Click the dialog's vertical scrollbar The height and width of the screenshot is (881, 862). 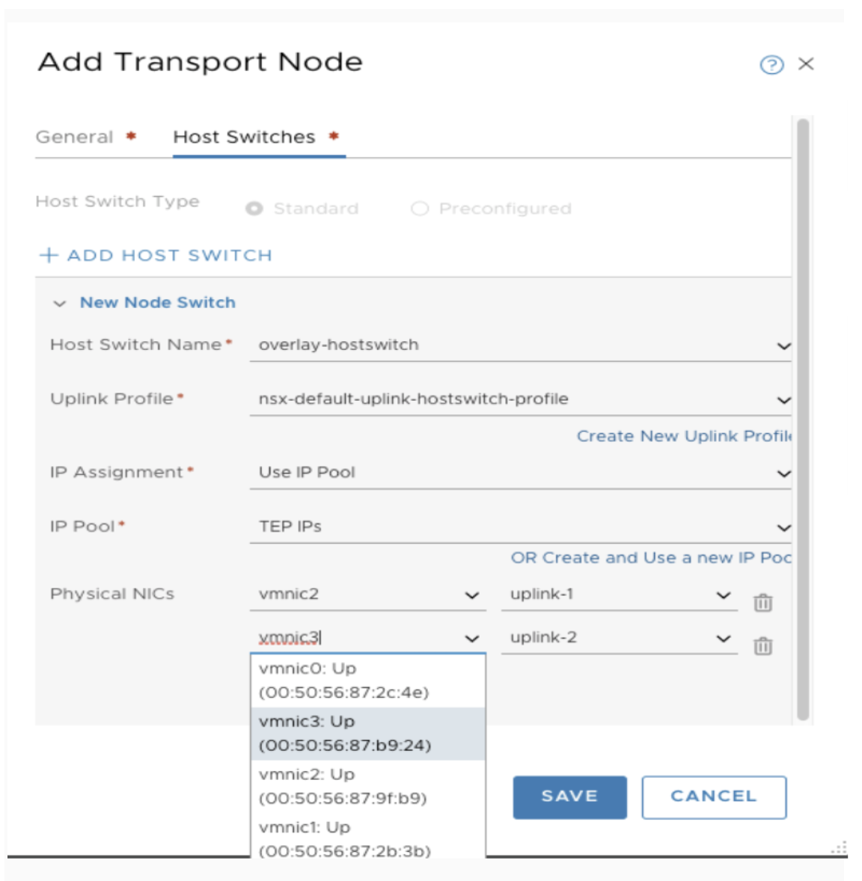pos(803,419)
